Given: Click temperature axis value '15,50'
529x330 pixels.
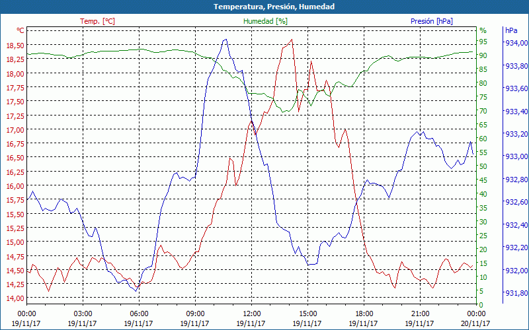Looking at the screenshot, I should point(15,214).
